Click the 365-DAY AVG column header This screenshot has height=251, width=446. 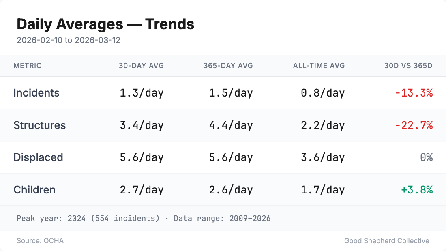pyautogui.click(x=228, y=66)
